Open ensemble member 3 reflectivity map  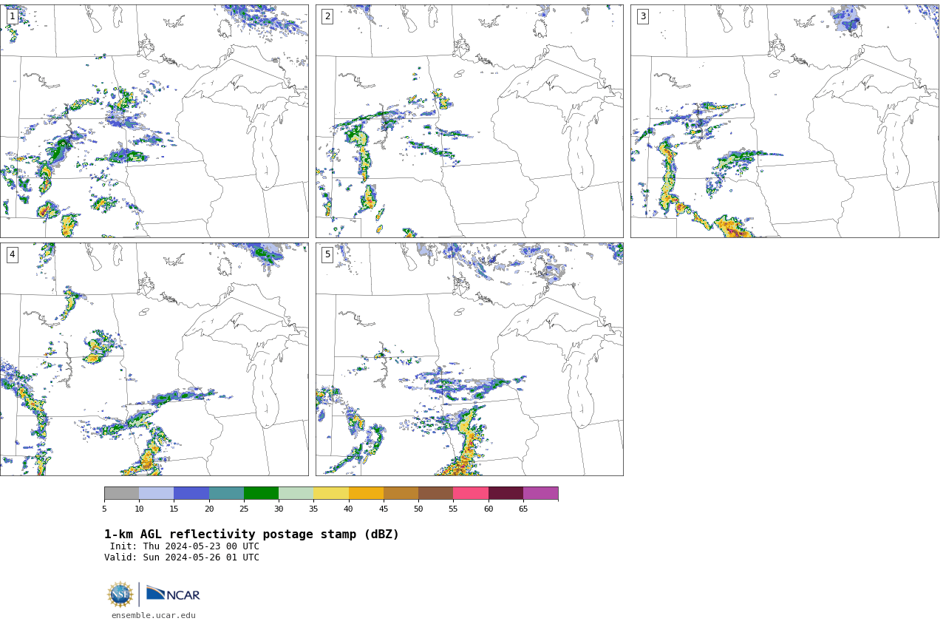784,121
